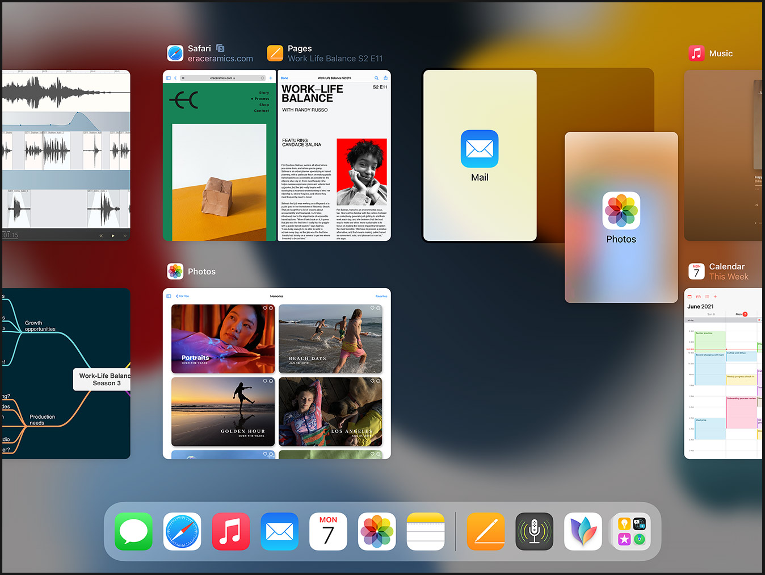Tap the list view icon in Calendar card

pyautogui.click(x=707, y=297)
